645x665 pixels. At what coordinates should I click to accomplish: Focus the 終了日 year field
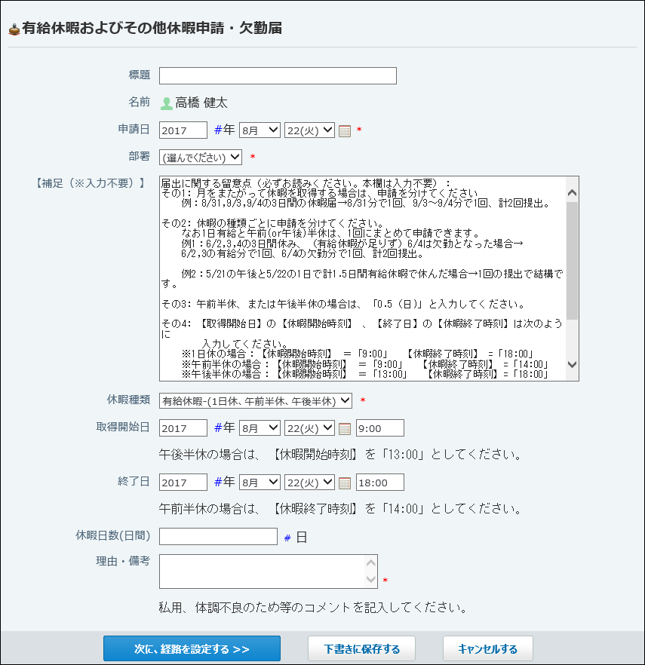[x=183, y=483]
